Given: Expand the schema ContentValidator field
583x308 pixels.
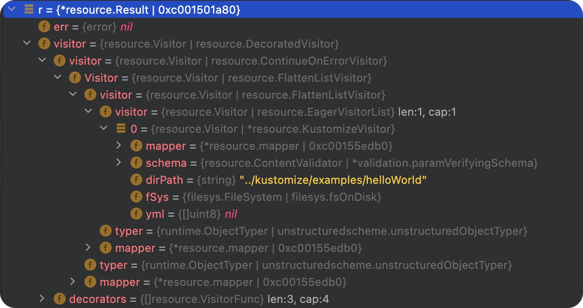Looking at the screenshot, I should (x=119, y=163).
